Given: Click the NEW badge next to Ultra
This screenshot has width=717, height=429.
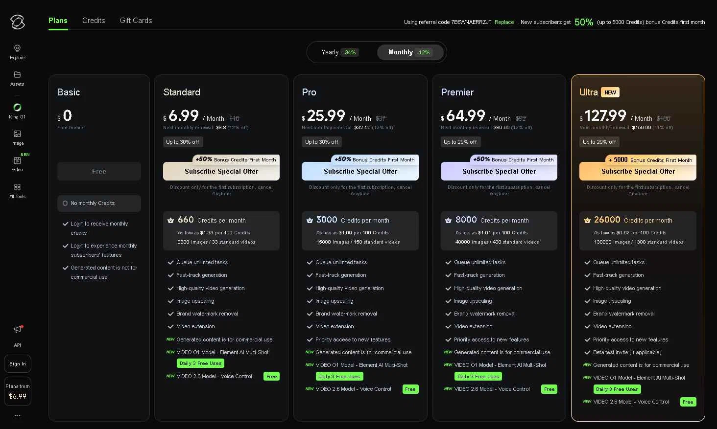Looking at the screenshot, I should (610, 92).
